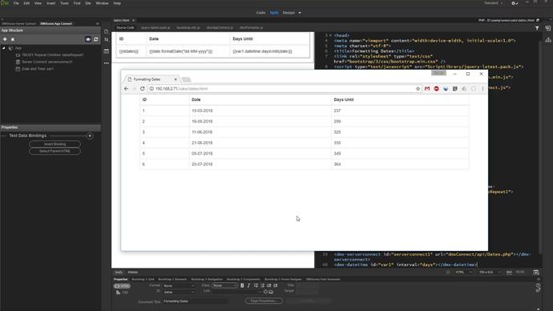Open dmxAppConnect.js related file
The height and width of the screenshot is (311, 553).
point(220,27)
